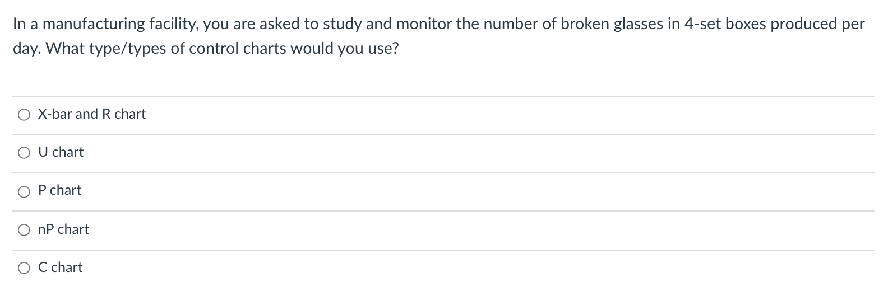Click the 'U chart' answer label
Image resolution: width=888 pixels, height=291 pixels.
click(x=61, y=152)
